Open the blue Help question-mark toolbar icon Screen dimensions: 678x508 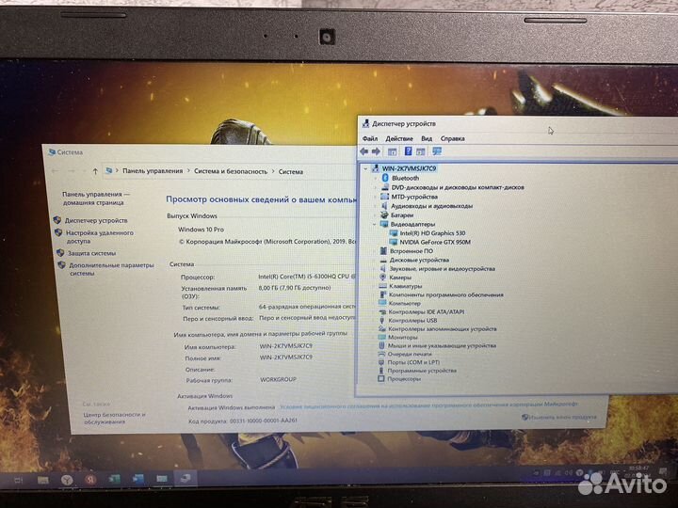click(408, 151)
